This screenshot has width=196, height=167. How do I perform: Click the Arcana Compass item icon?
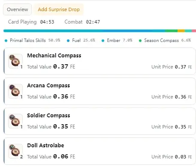coord(15,91)
